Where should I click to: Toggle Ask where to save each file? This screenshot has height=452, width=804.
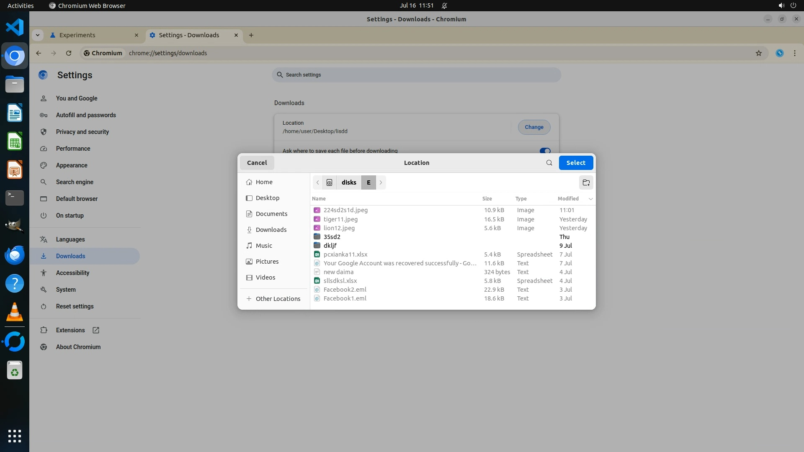(x=545, y=151)
